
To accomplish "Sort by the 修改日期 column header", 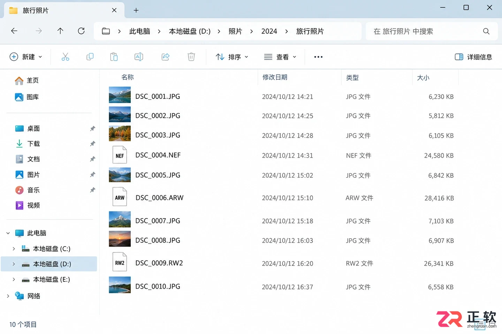I will (275, 77).
